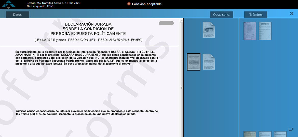Open the first form thumbnail under Trámites

click(x=250, y=31)
